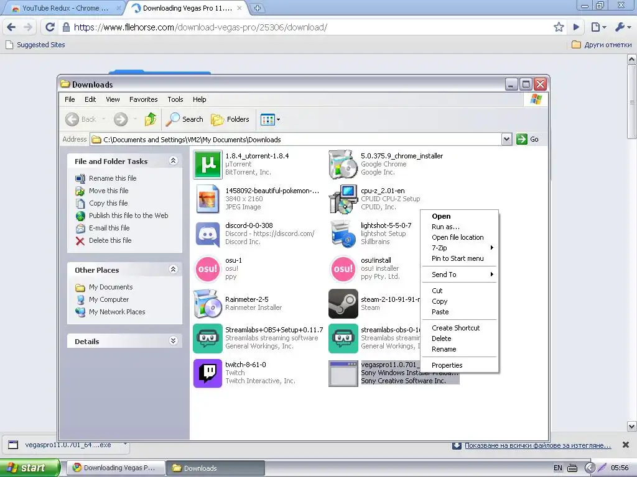Open Suggested Sites bookmark
637x477 pixels.
click(x=35, y=45)
